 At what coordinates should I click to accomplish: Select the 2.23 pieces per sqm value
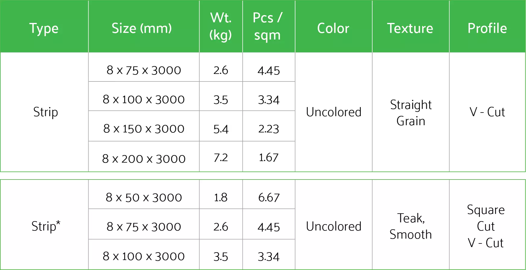point(269,129)
